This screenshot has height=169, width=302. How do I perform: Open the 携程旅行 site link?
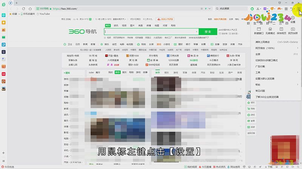(x=213, y=56)
